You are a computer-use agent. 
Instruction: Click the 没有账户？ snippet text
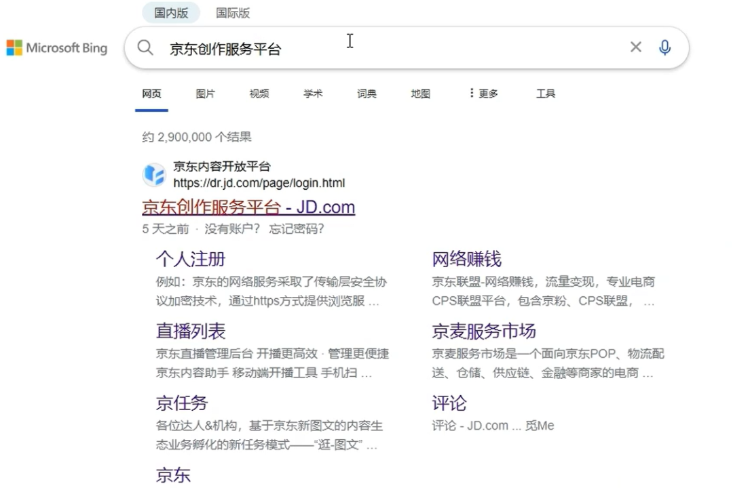[x=232, y=229]
